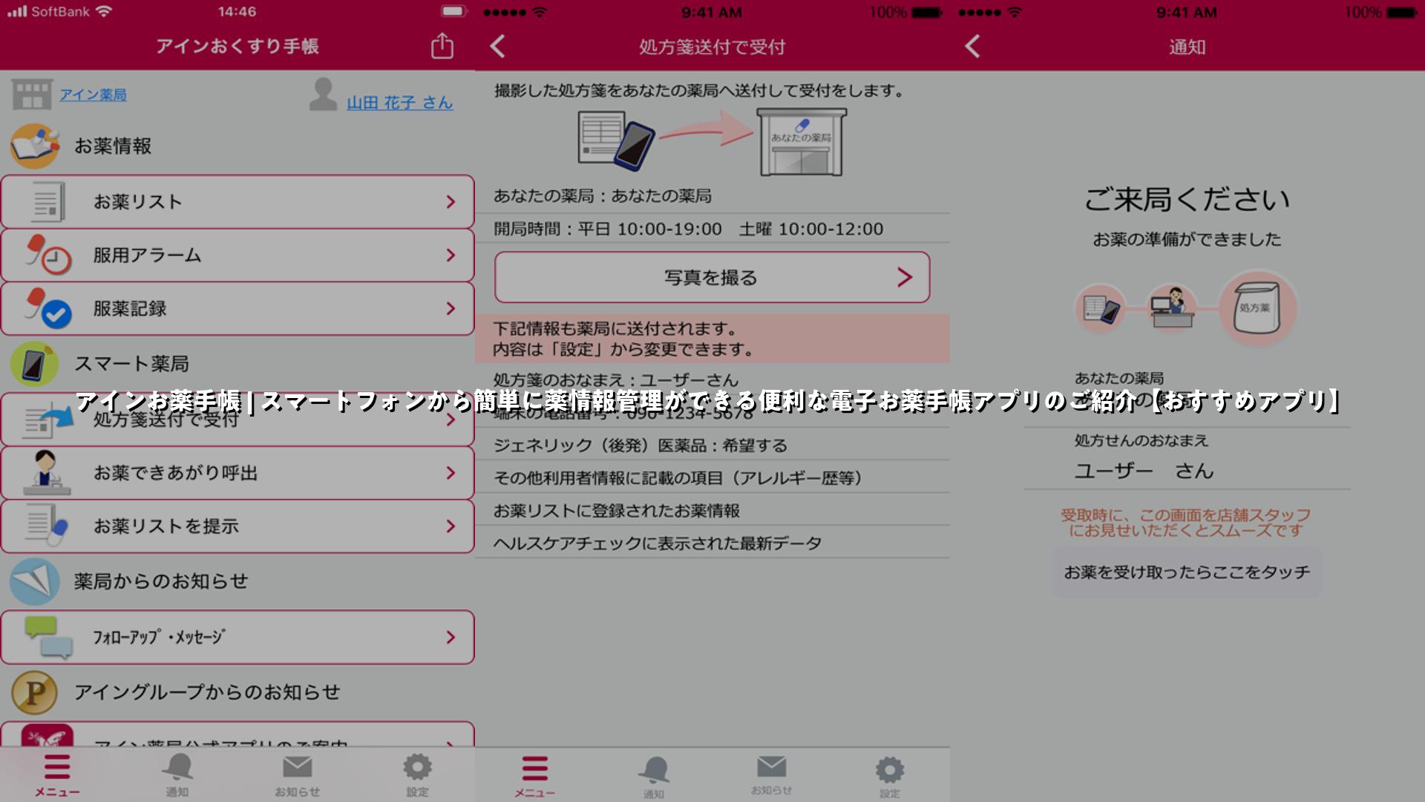Select the 設定 gear tab in left screen
The image size is (1425, 802).
(417, 775)
